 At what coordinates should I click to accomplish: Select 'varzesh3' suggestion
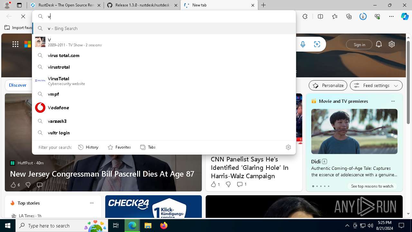164,121
